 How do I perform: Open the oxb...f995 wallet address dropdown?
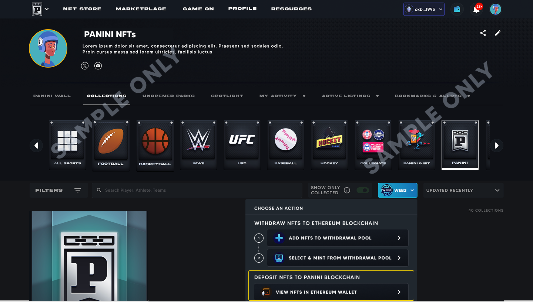[x=424, y=9]
